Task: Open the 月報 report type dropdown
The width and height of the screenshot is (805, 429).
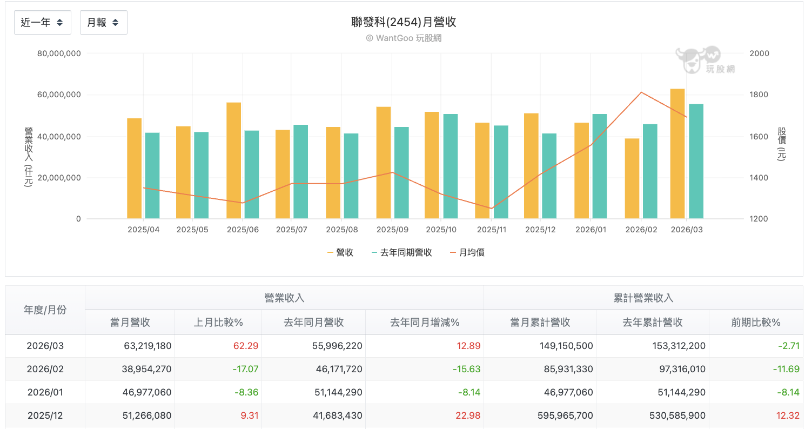Action: pos(104,23)
